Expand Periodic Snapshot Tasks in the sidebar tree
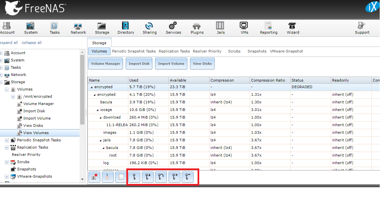380x214 pixels. pos(7,140)
